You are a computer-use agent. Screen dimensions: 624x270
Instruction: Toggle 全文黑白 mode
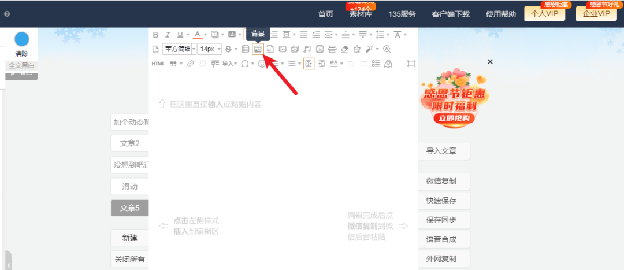point(21,66)
